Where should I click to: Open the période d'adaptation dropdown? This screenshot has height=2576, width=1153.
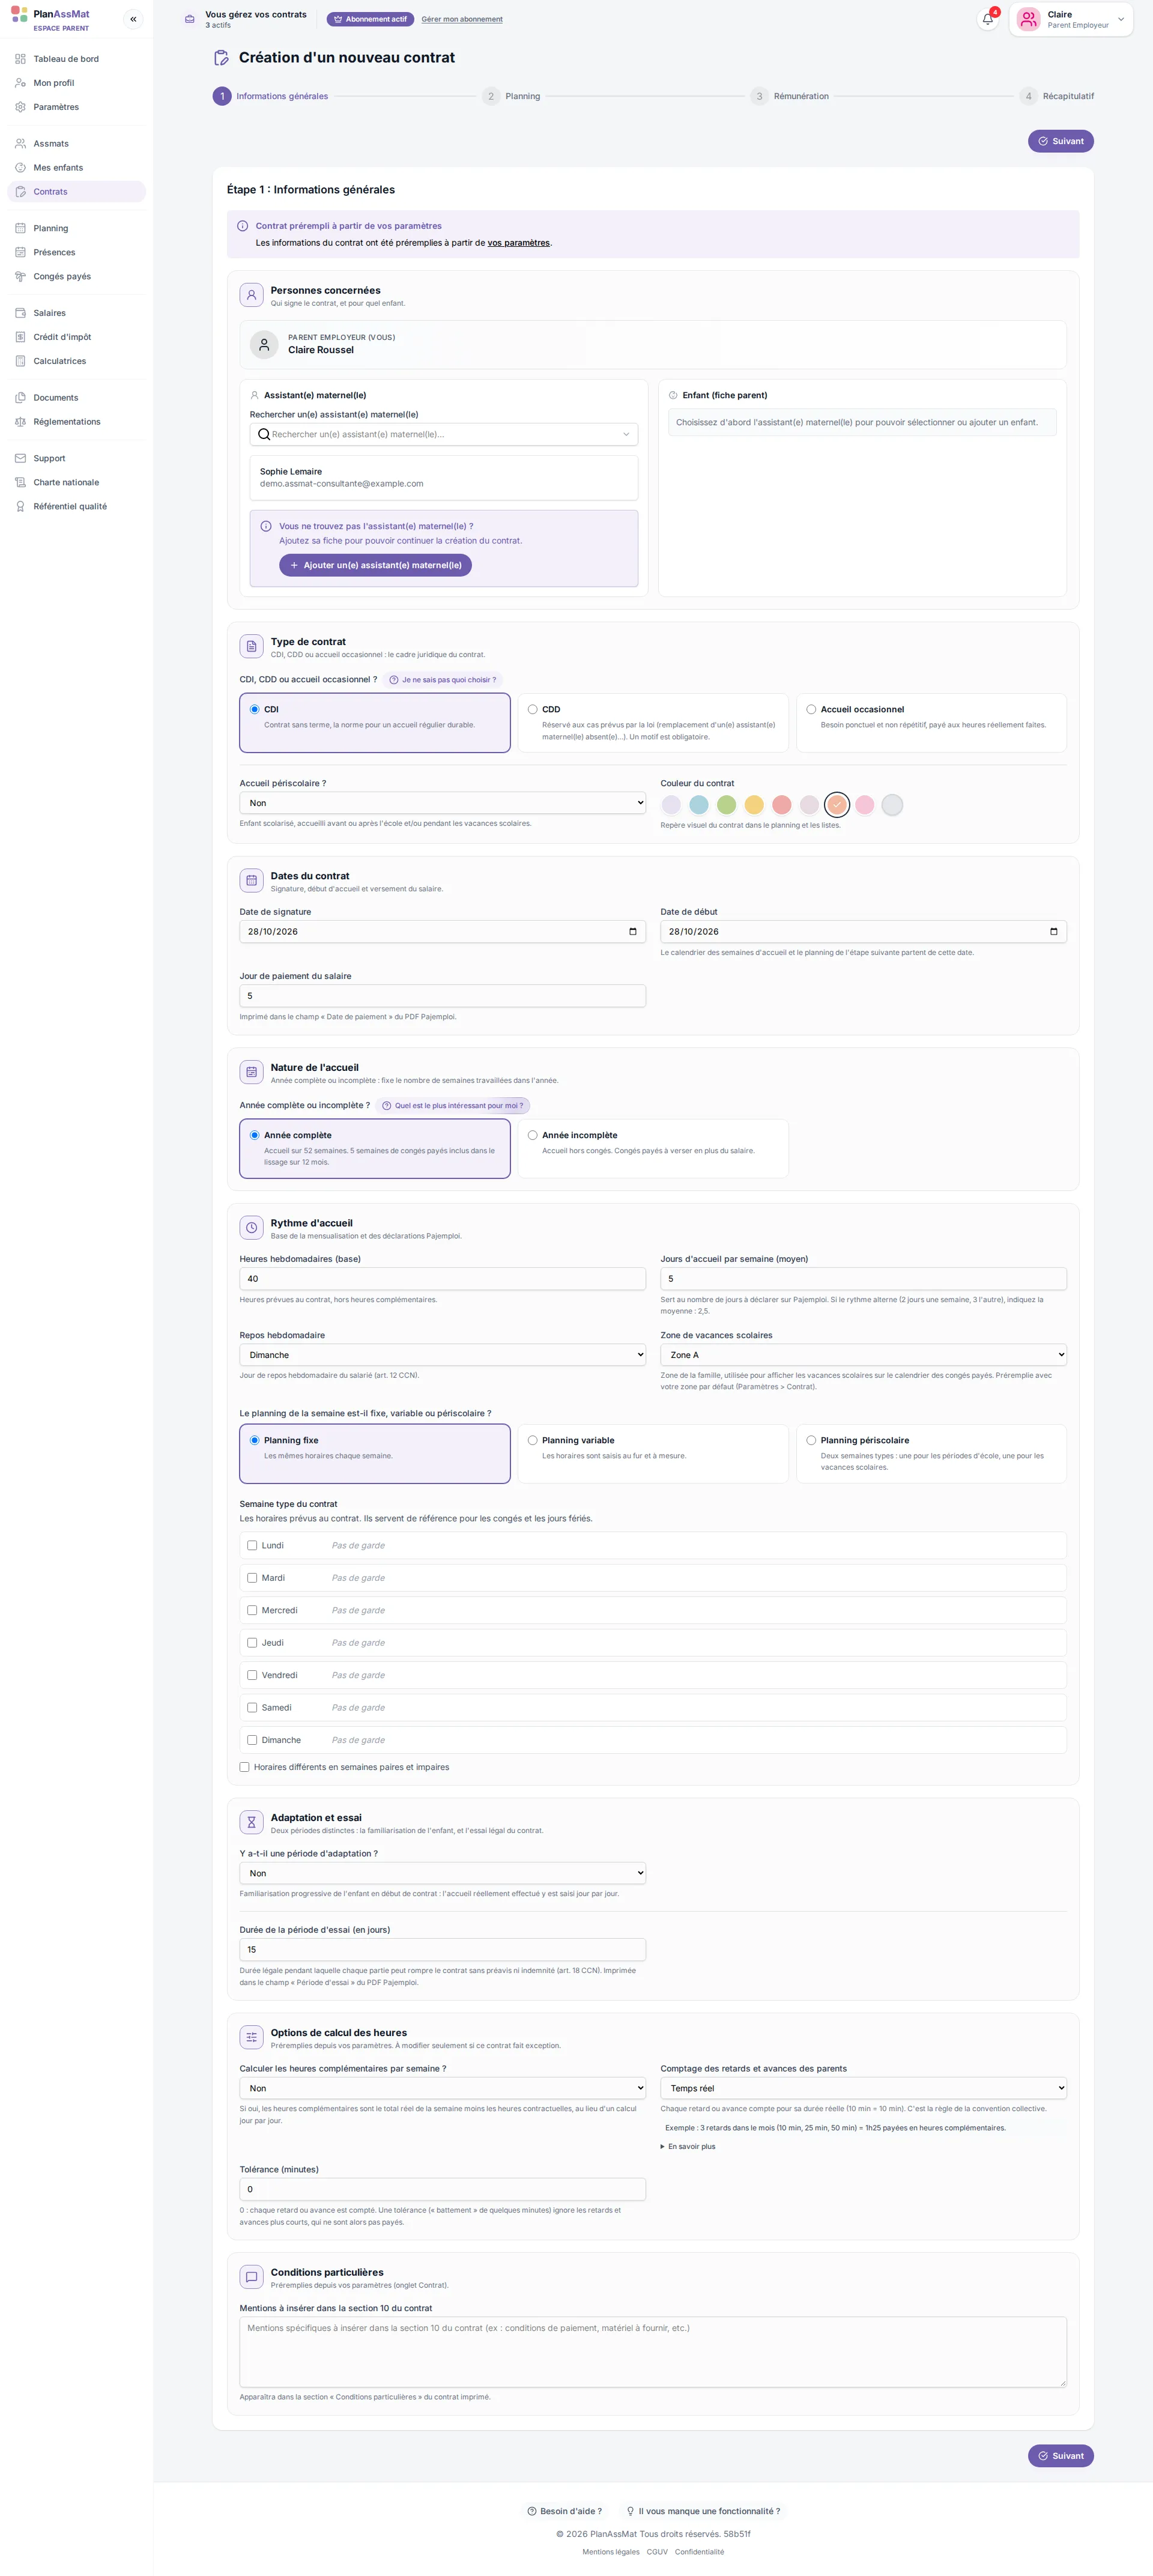442,1873
